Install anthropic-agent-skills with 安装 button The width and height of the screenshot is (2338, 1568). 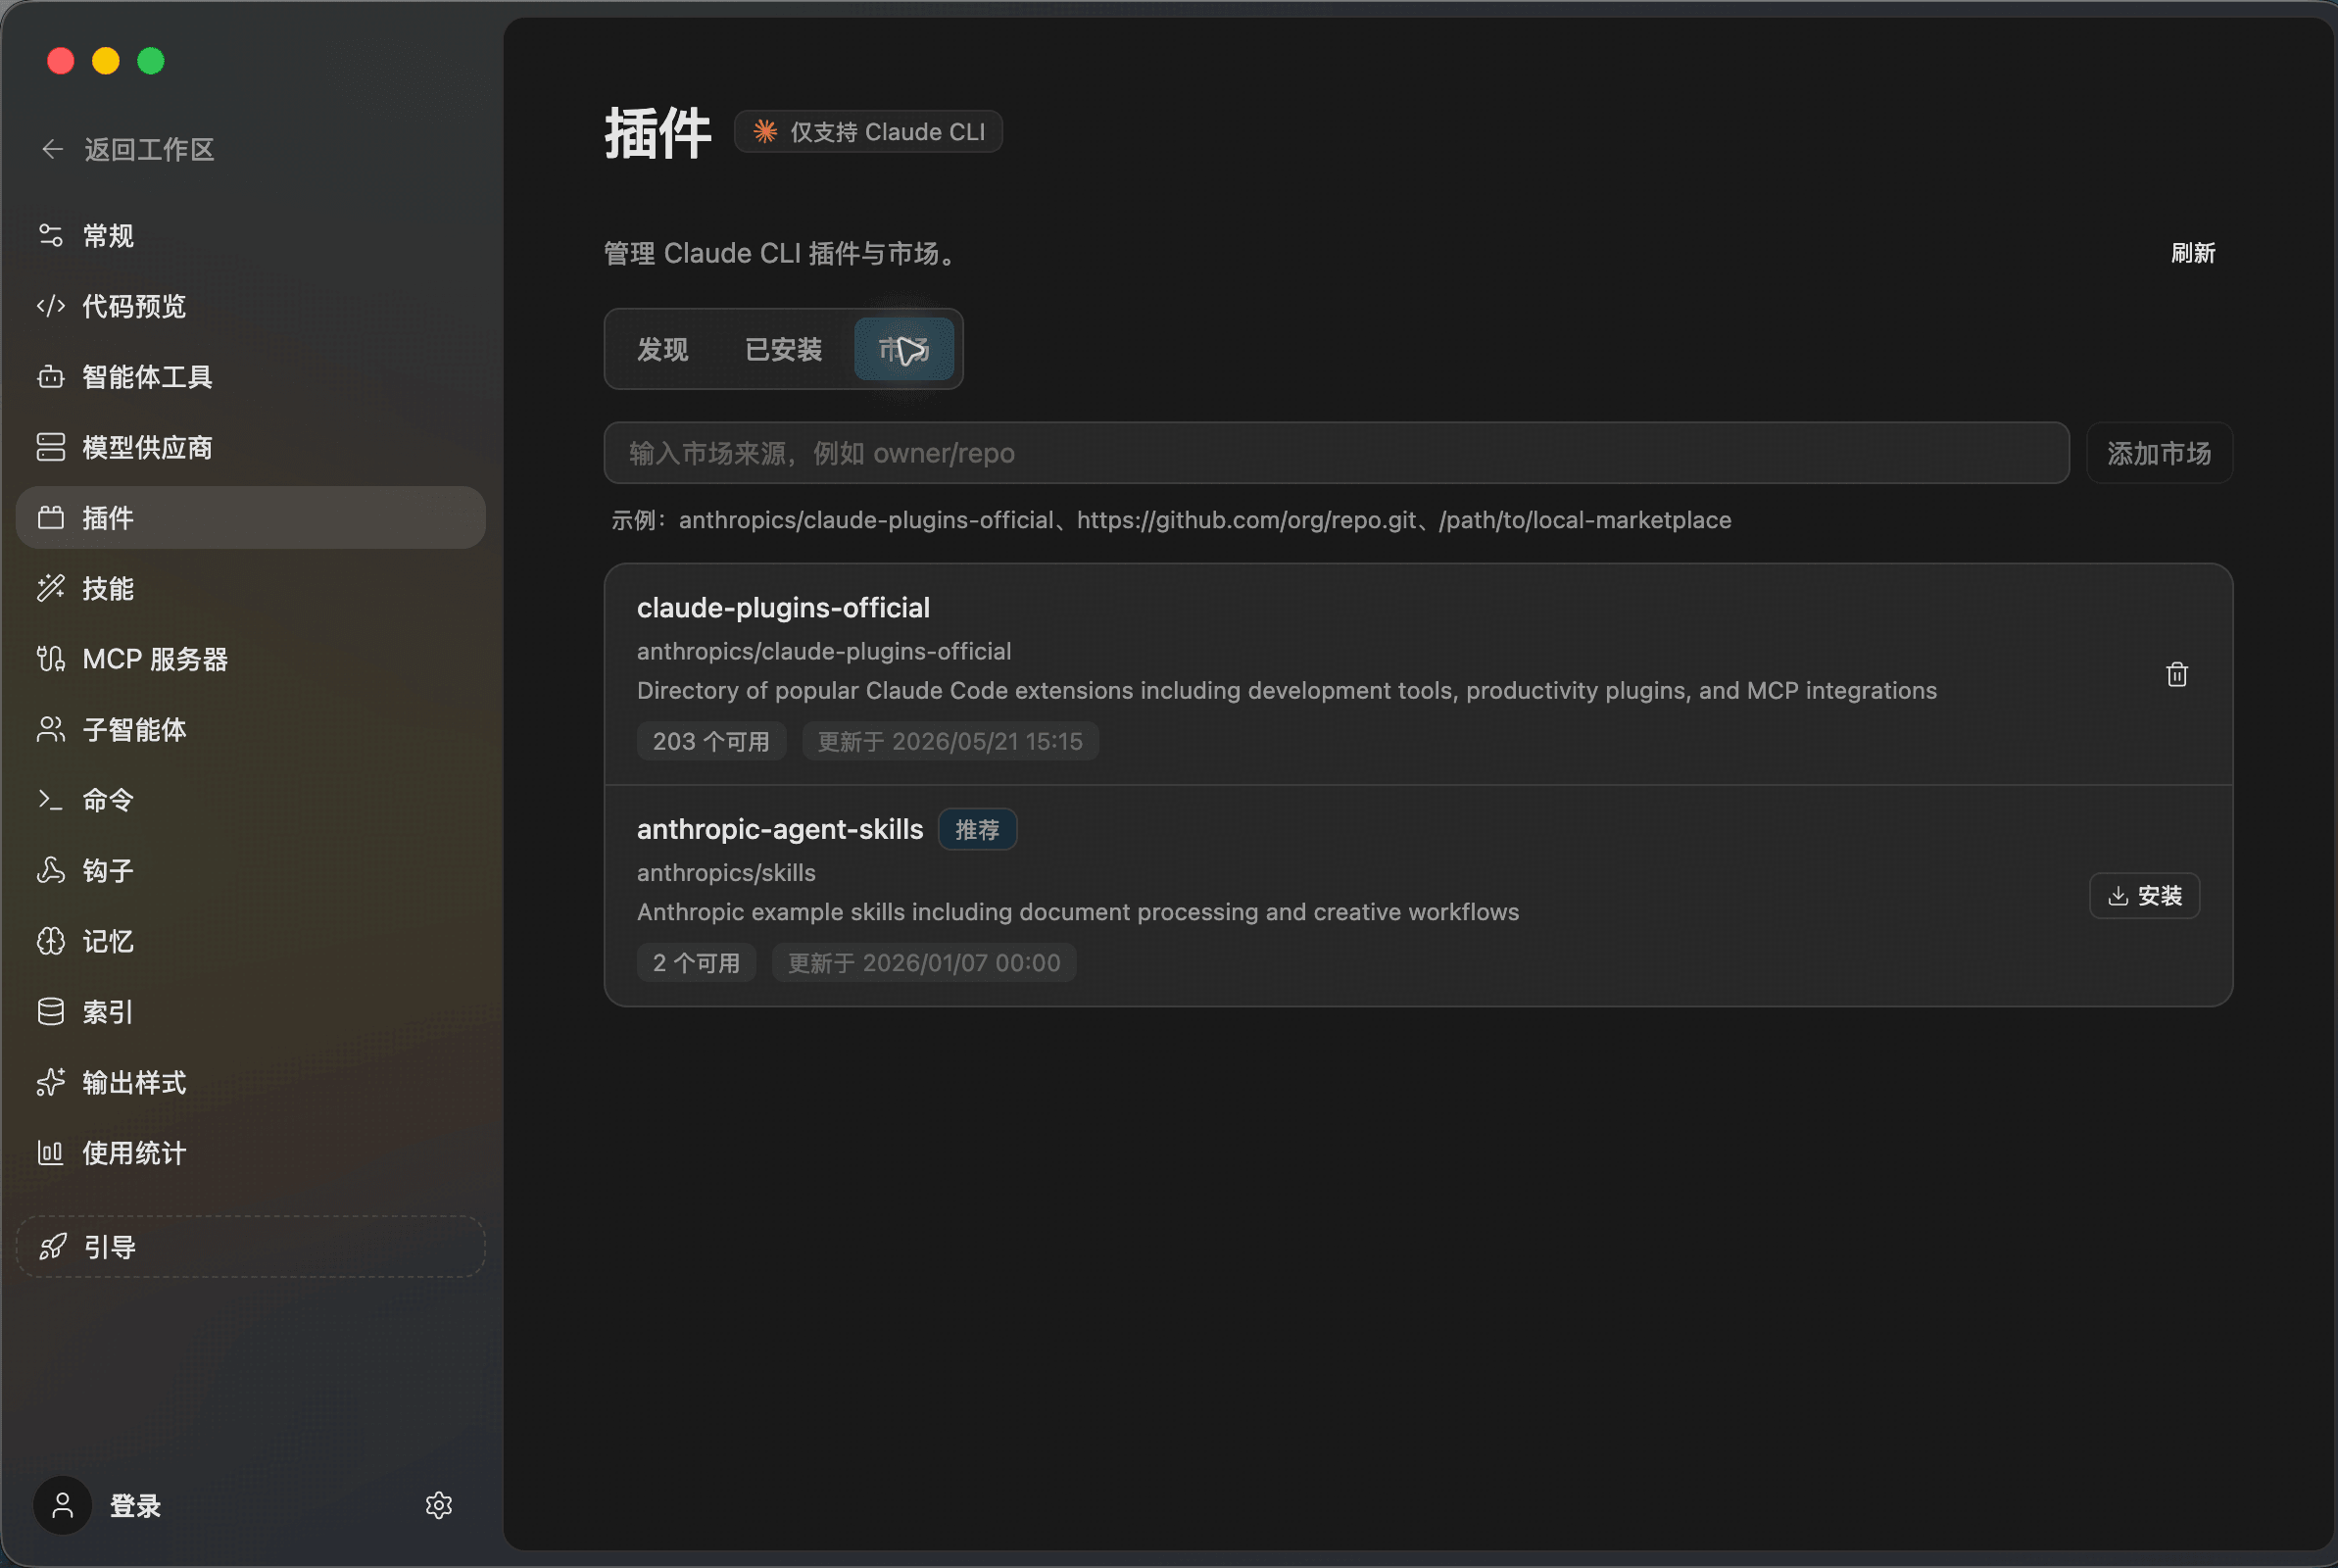click(2144, 896)
